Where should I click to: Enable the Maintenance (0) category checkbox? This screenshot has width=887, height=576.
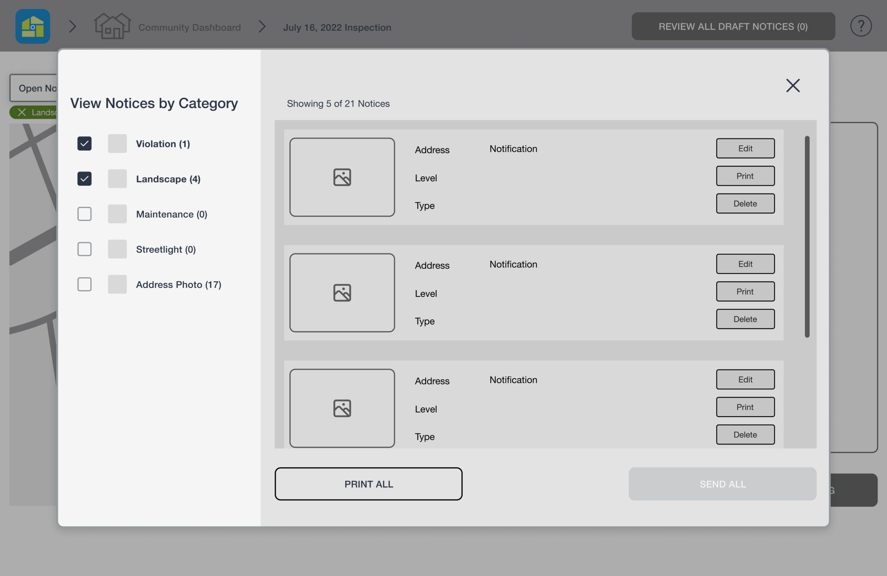click(x=84, y=214)
